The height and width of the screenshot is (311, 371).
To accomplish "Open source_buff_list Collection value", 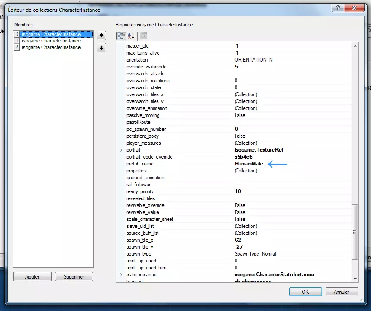I will pyautogui.click(x=246, y=233).
